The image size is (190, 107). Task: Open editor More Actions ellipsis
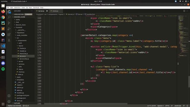(187, 11)
